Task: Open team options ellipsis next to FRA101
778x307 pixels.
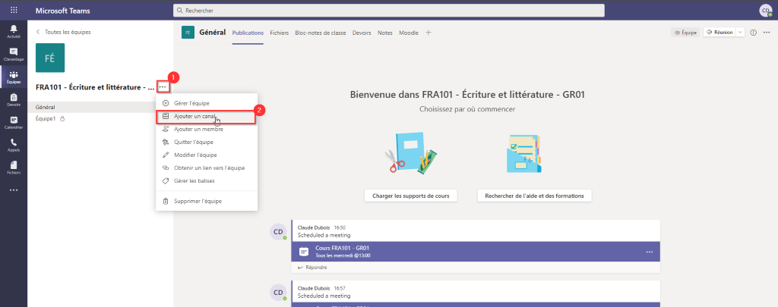Action: [163, 87]
